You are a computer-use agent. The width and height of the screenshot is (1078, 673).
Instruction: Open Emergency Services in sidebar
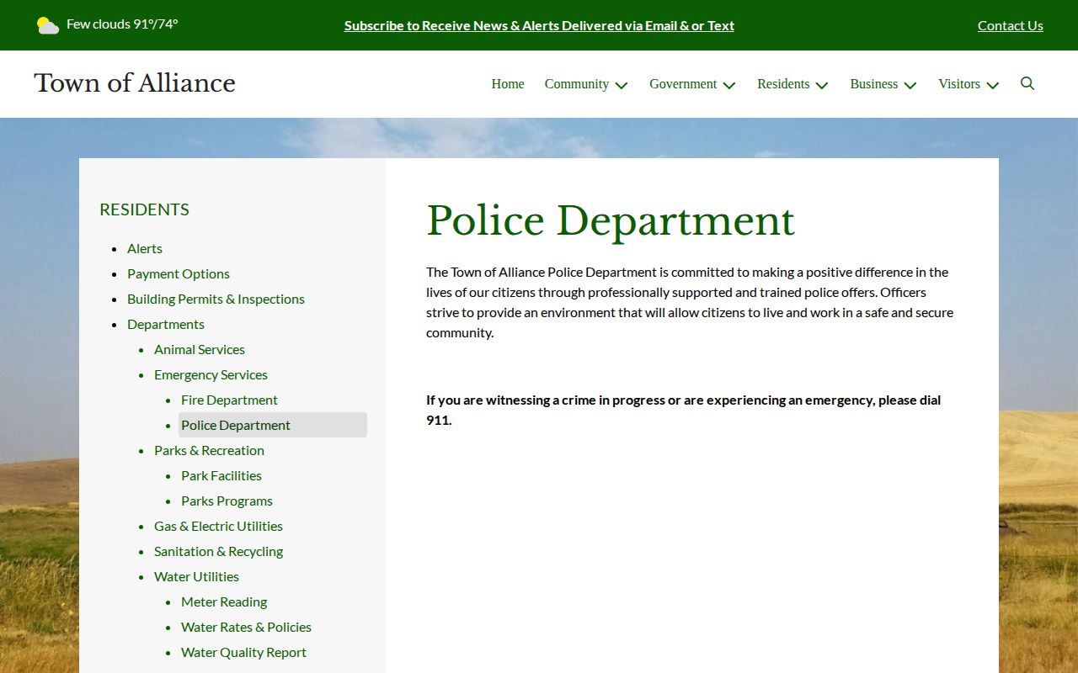point(211,374)
